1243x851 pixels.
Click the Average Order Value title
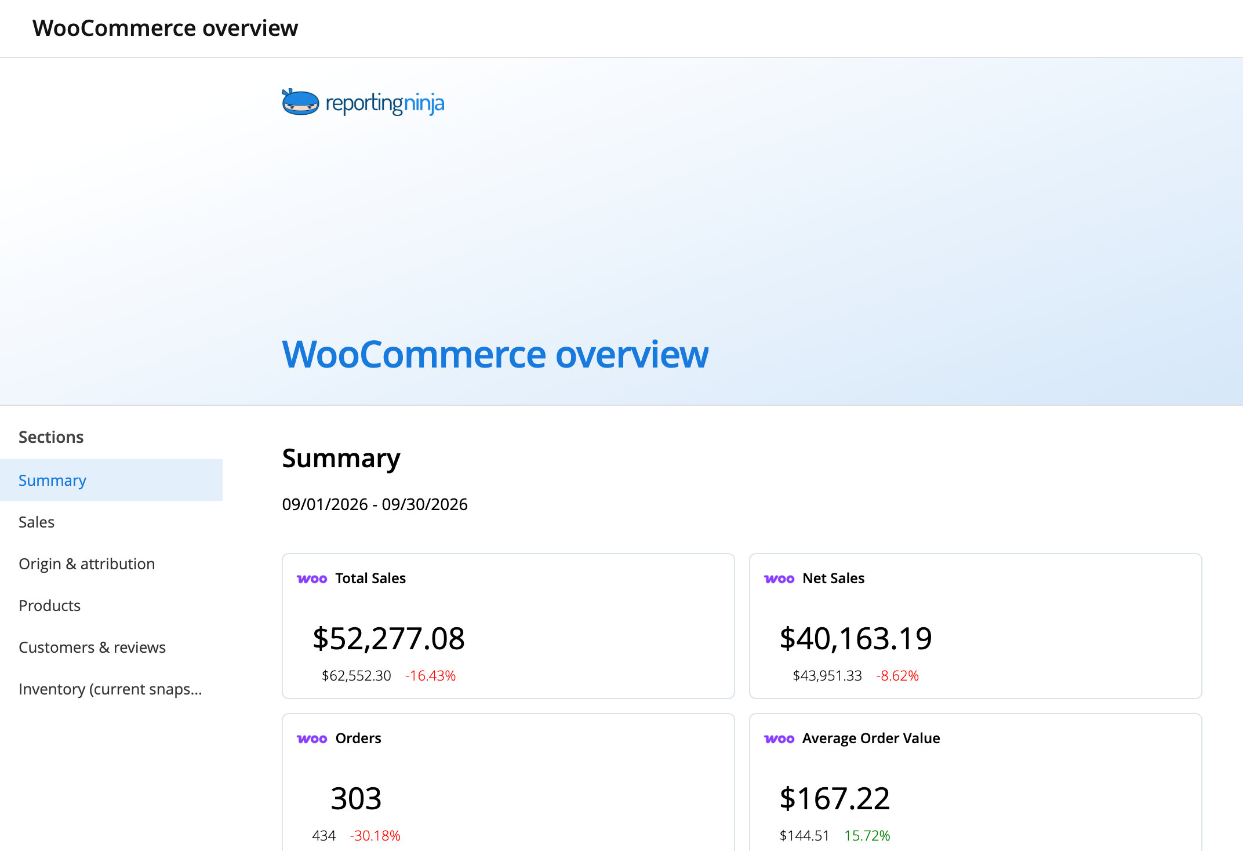coord(871,738)
